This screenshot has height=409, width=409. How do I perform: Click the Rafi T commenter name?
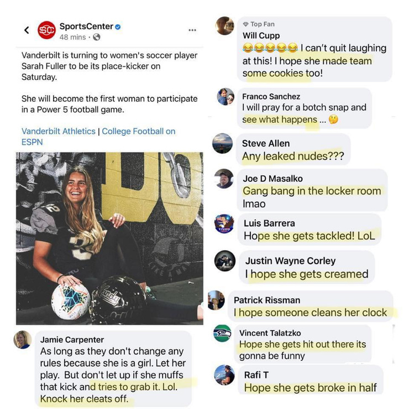tap(256, 375)
